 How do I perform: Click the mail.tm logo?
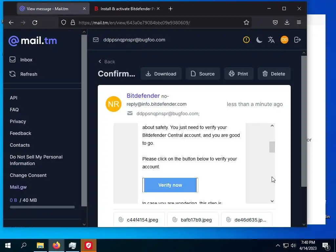coord(33,40)
